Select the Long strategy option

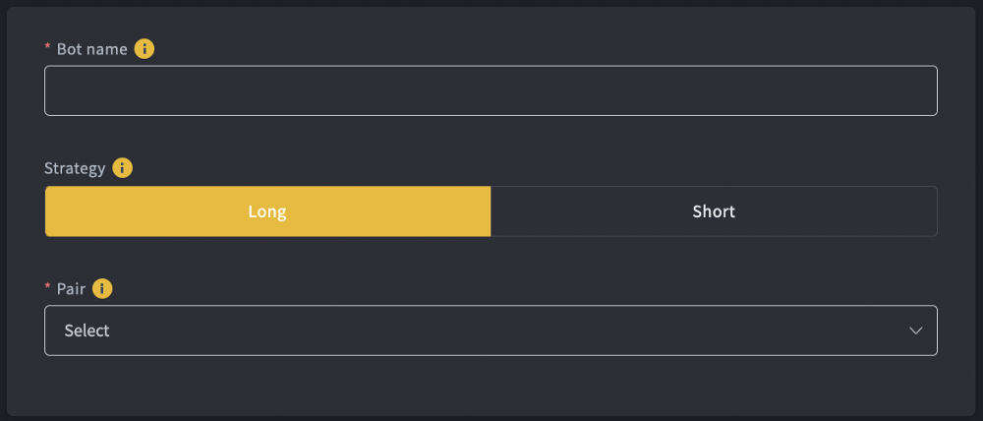coord(267,211)
